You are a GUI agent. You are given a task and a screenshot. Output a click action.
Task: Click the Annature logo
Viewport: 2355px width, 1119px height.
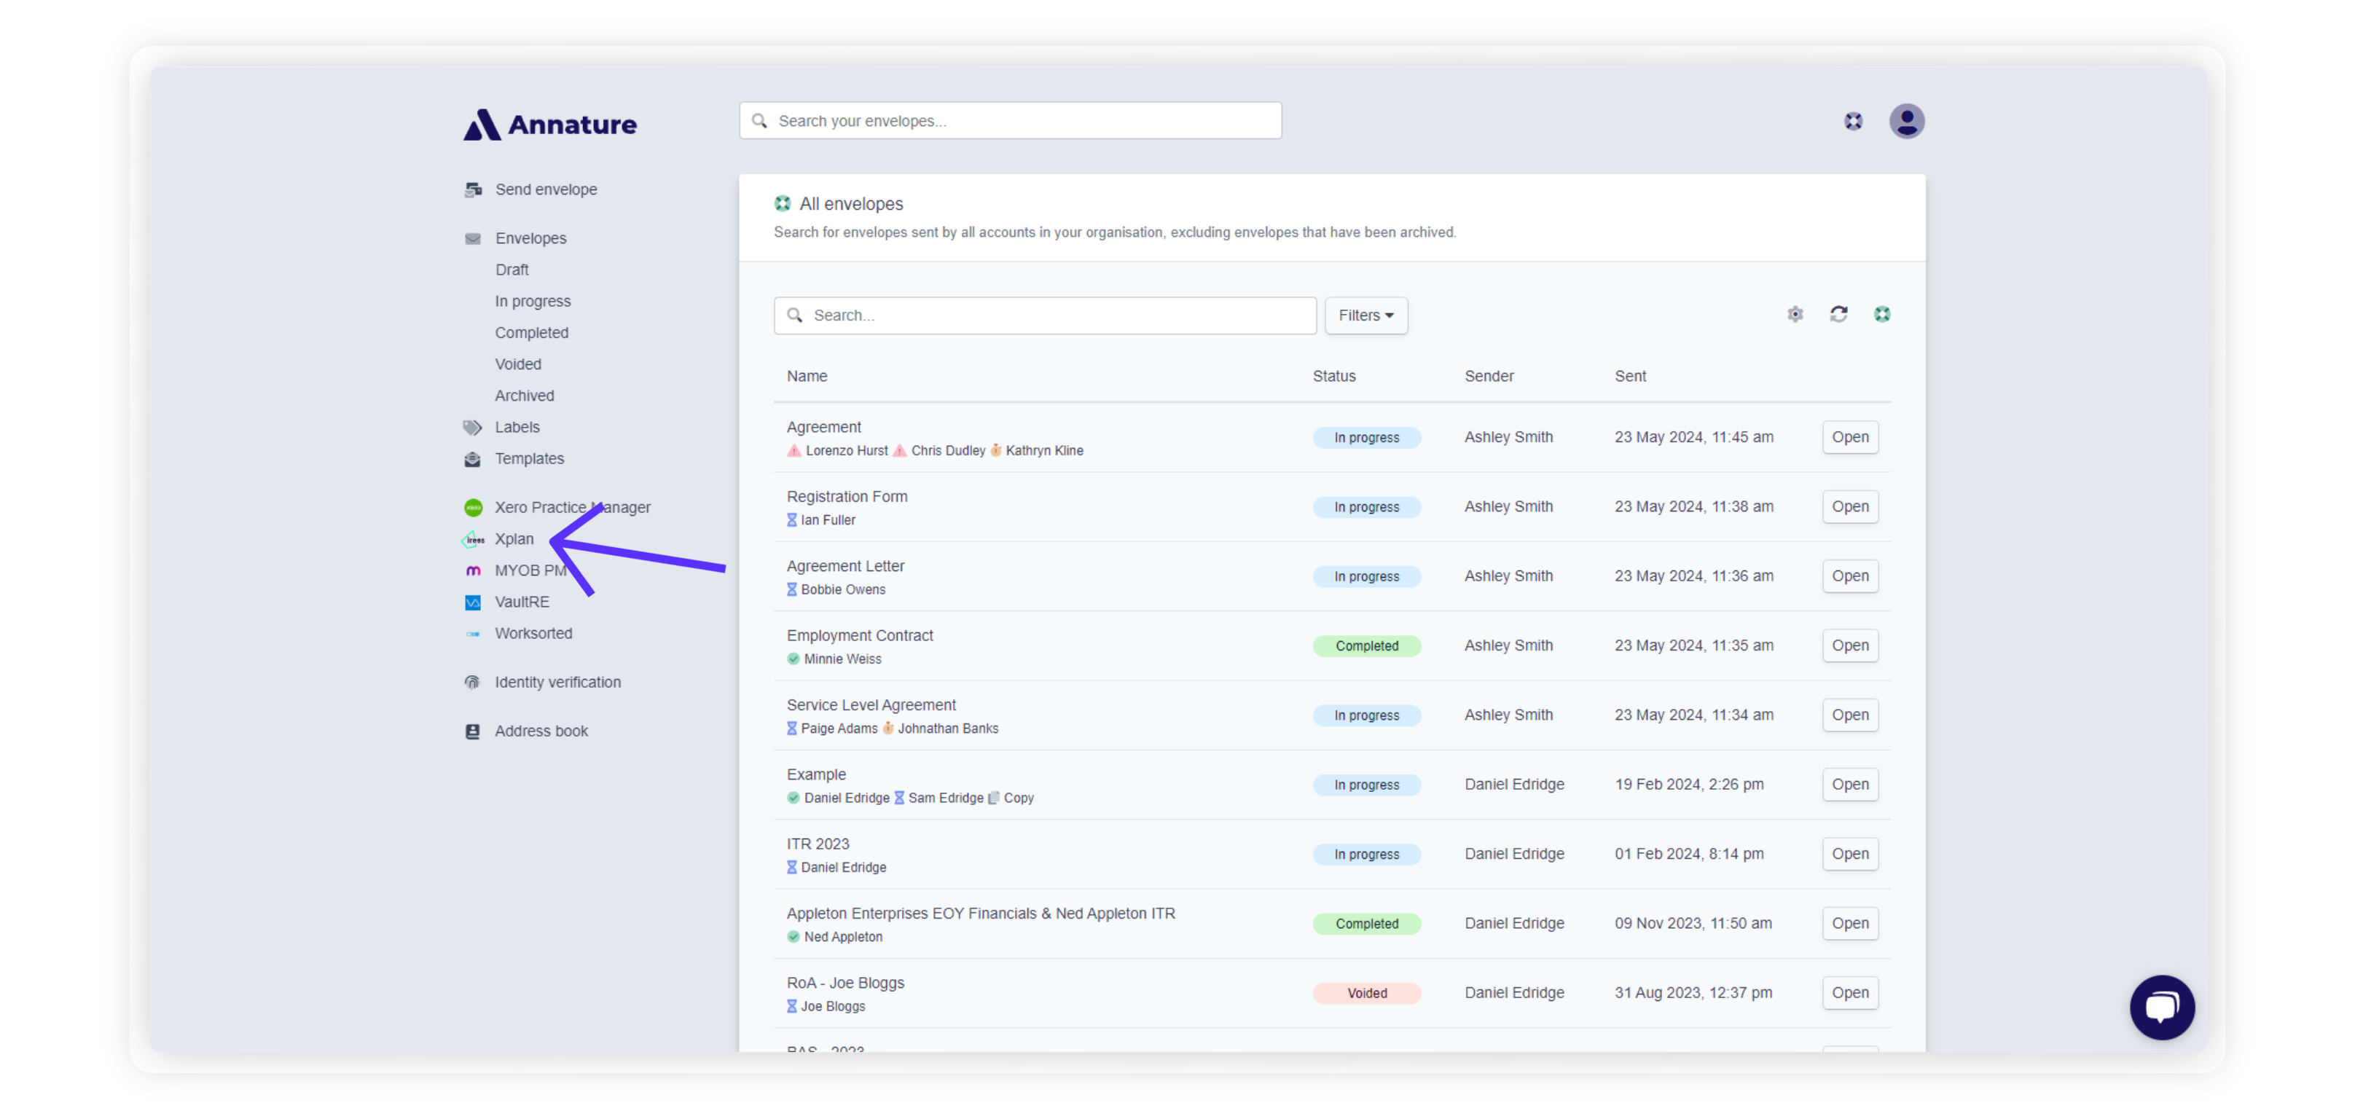tap(549, 123)
